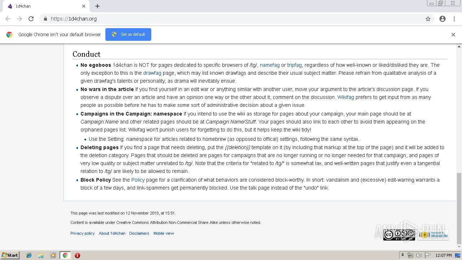The image size is (462, 260).
Task: Open the Windows Start menu
Action: coord(10,255)
